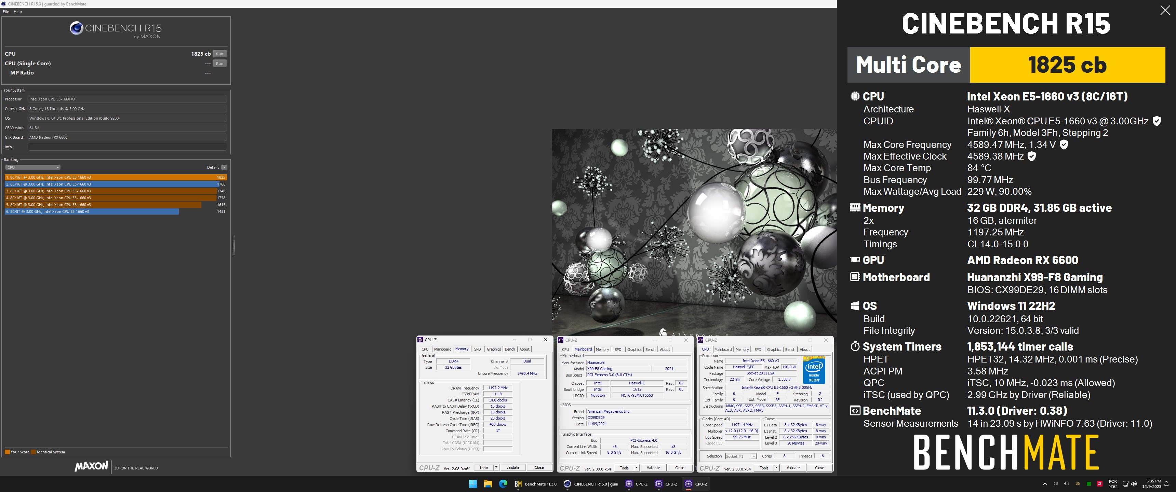Screen dimensions: 1176x492
Task: Click the green square tray icon
Action: 1089,484
